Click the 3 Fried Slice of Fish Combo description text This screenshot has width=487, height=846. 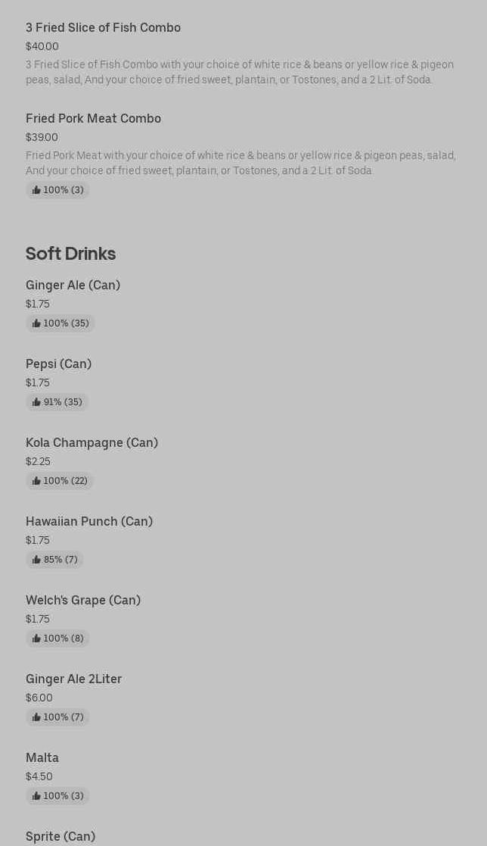[x=239, y=72]
